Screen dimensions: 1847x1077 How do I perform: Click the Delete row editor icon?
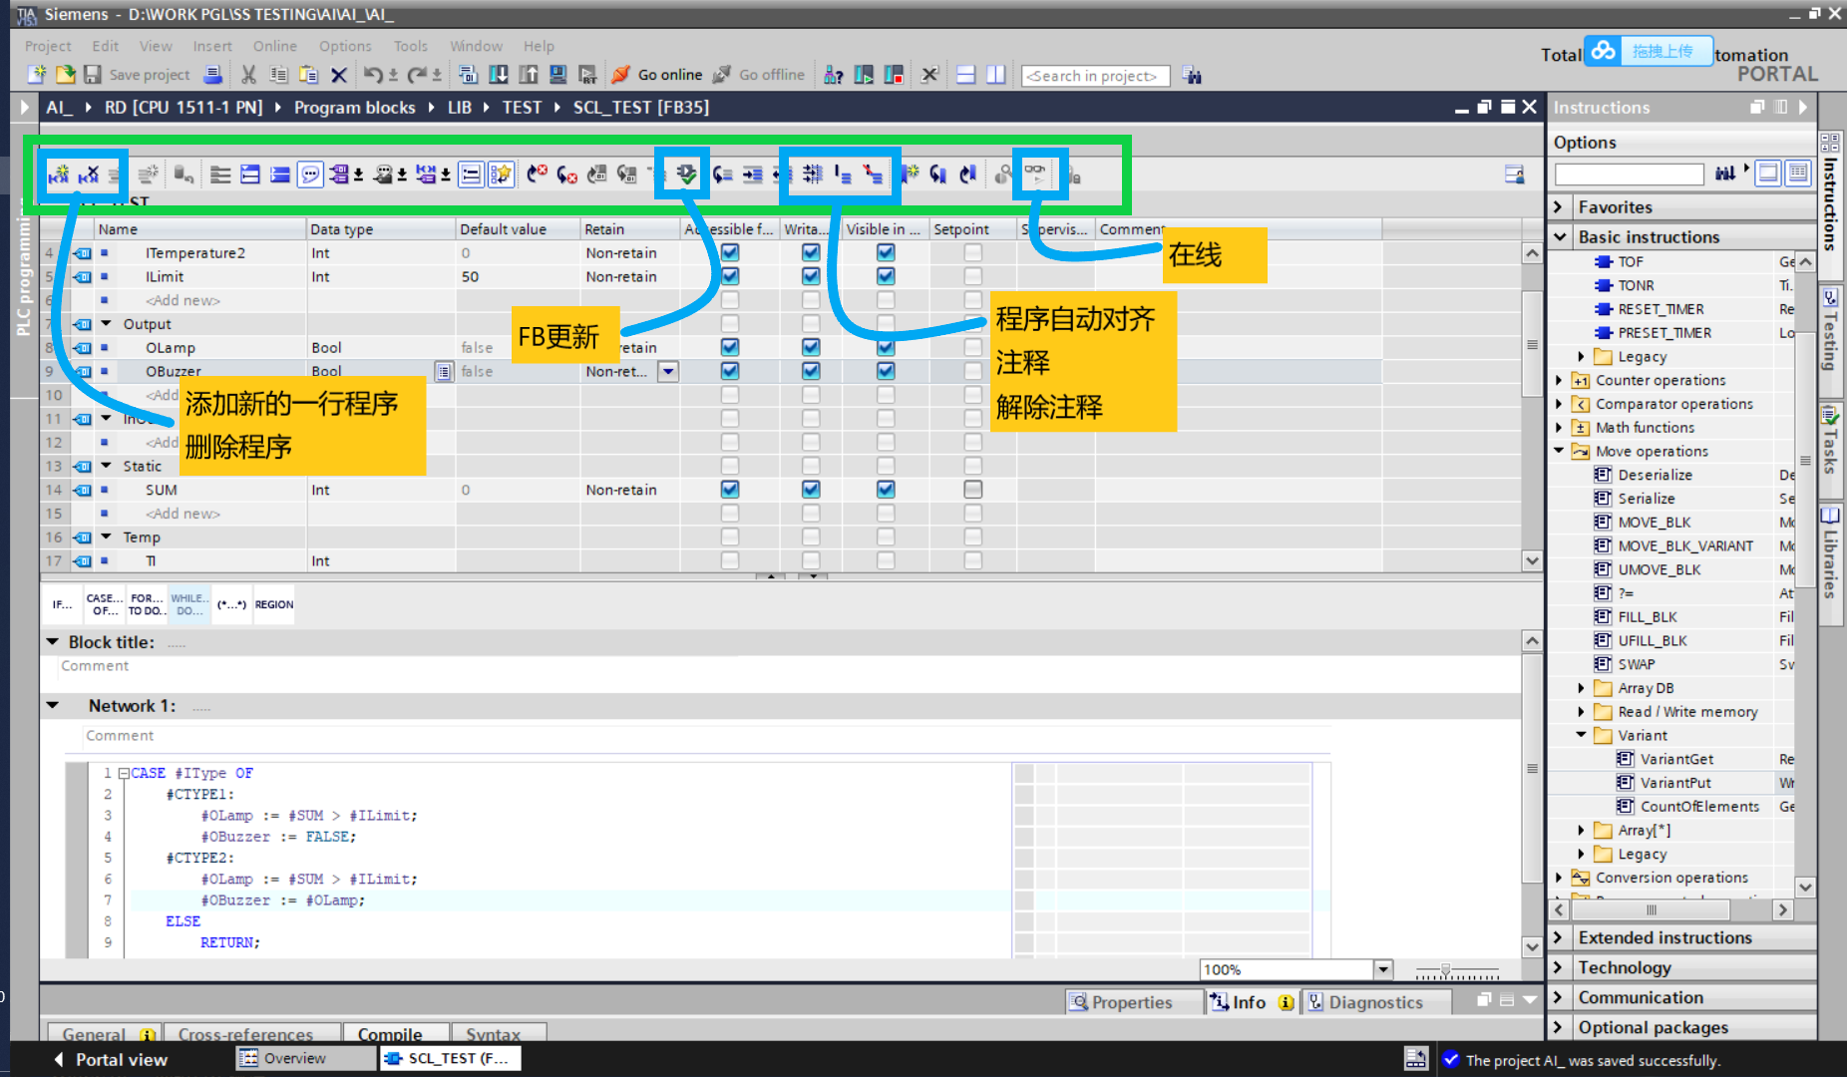click(89, 176)
